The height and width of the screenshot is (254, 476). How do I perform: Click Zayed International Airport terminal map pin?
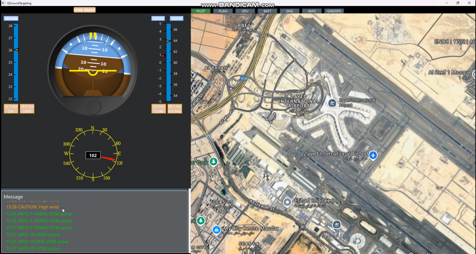pos(332,103)
